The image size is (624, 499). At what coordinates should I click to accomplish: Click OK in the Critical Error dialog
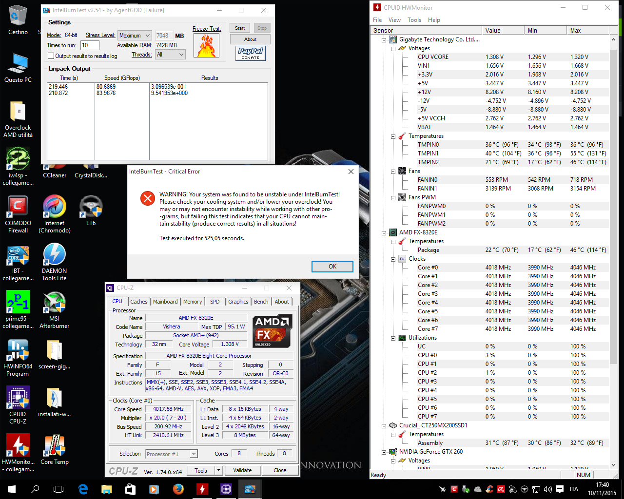pos(332,267)
